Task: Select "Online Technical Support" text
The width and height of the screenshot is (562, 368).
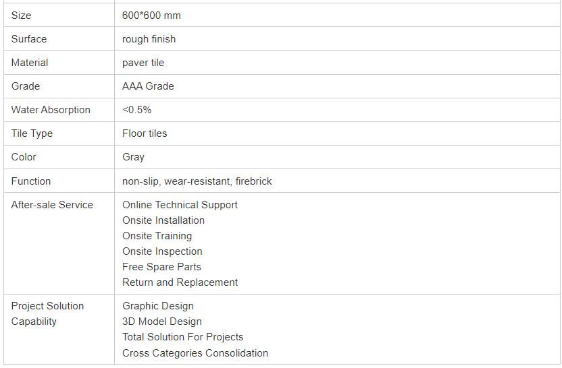Action: point(180,205)
